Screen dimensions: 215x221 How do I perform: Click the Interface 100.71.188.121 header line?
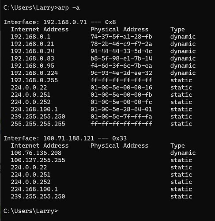click(x=65, y=138)
